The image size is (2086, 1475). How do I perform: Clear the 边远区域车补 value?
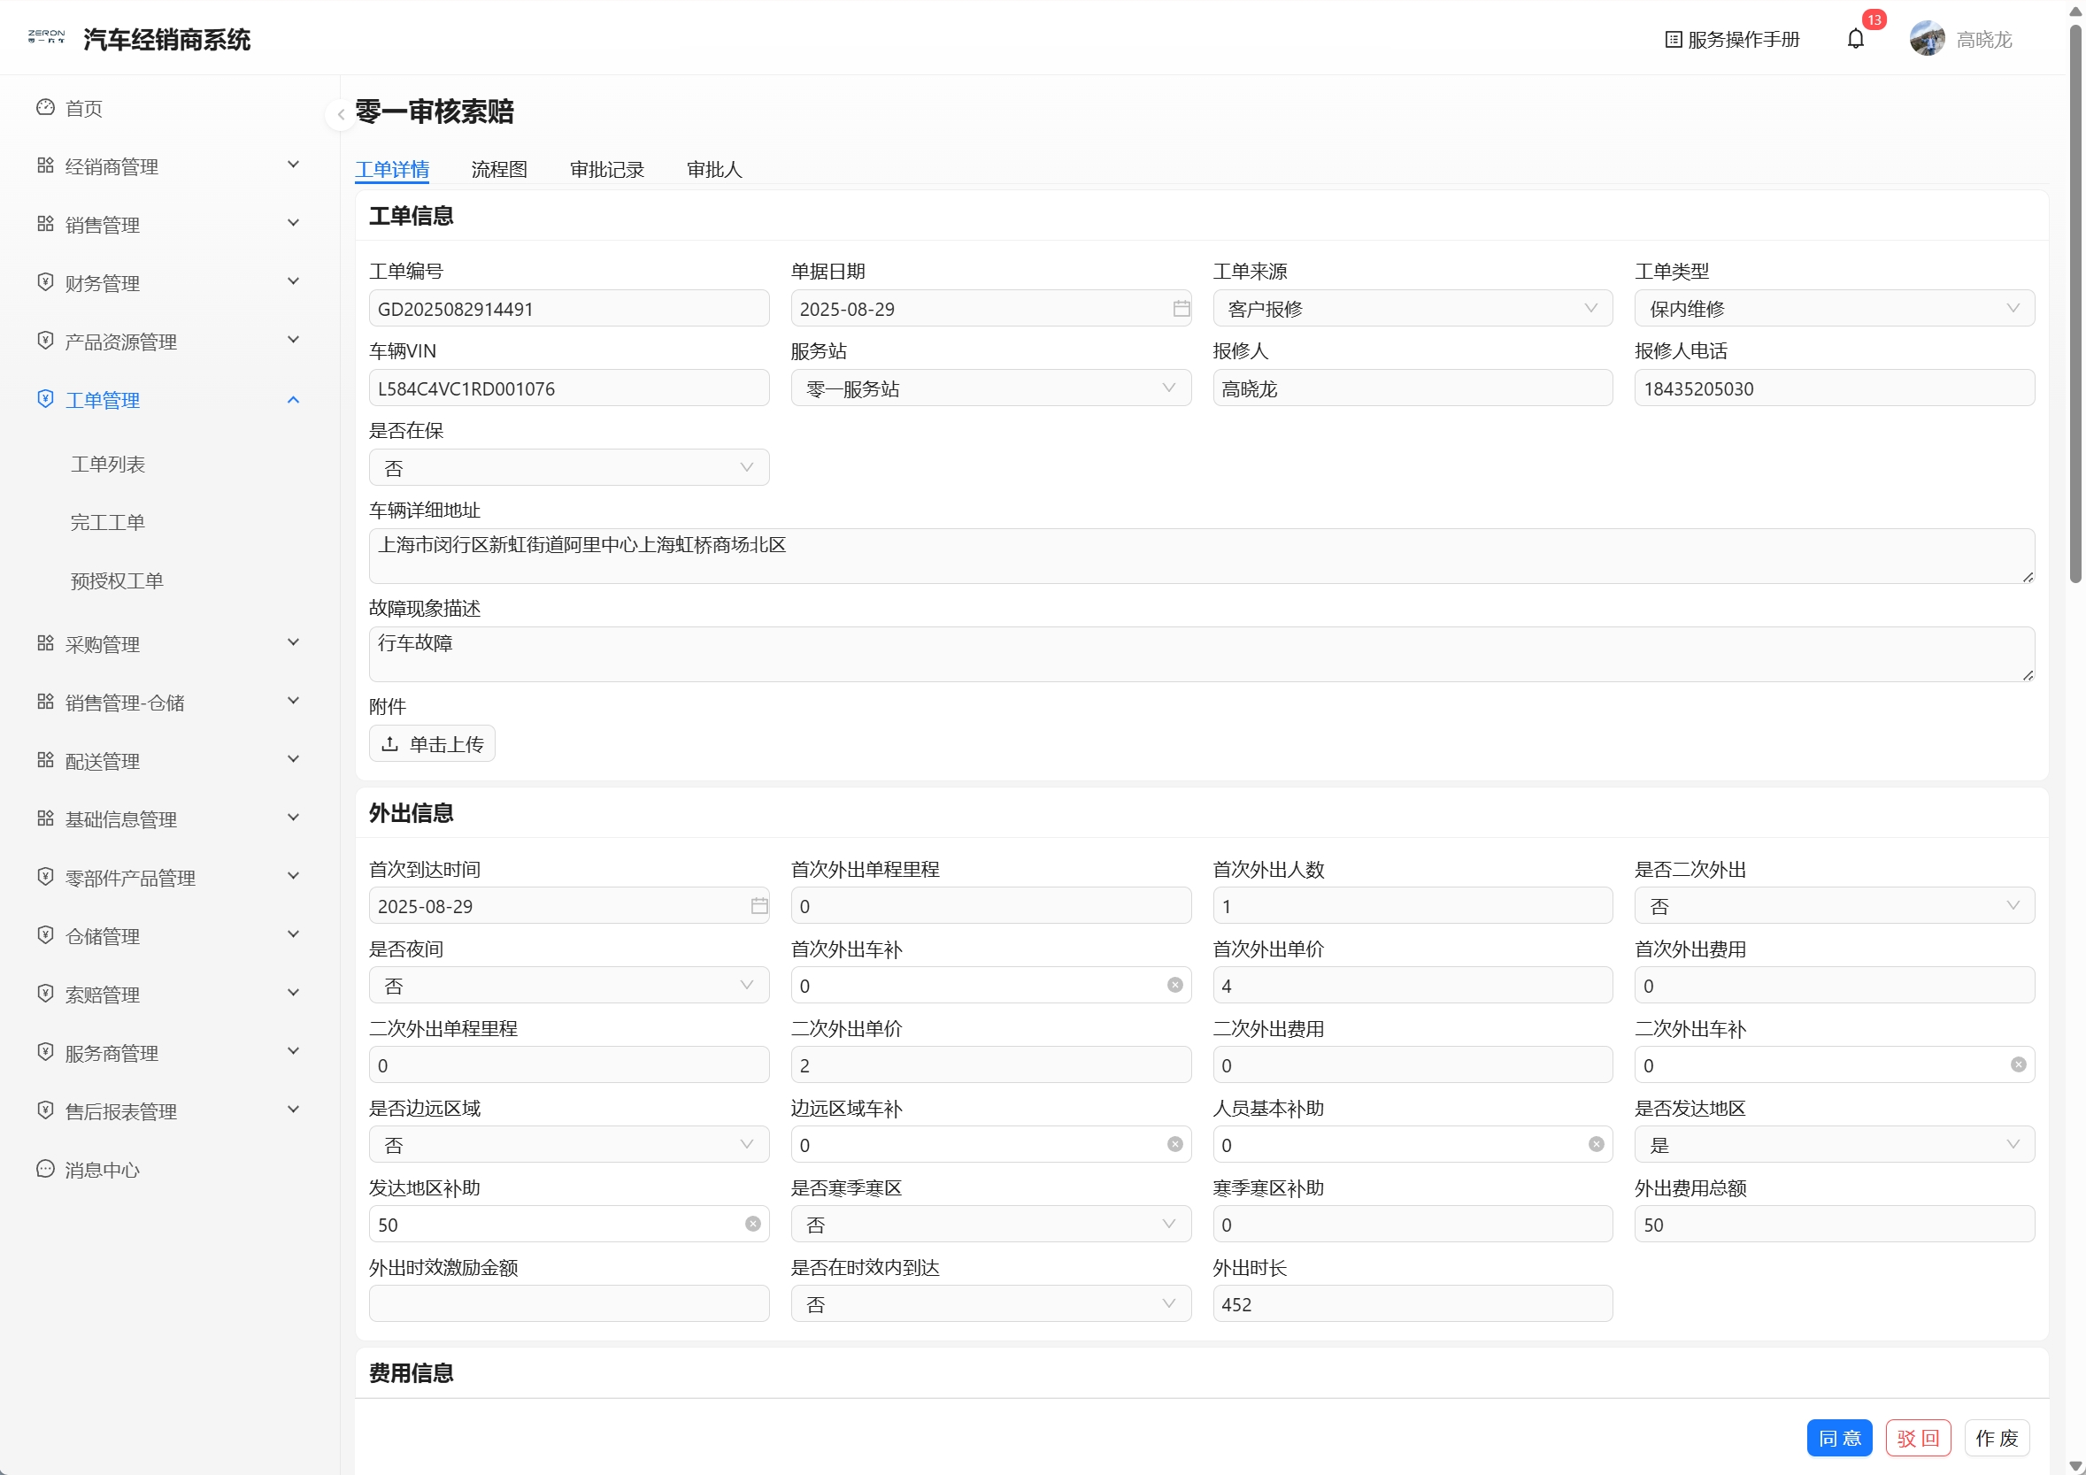pyautogui.click(x=1174, y=1144)
